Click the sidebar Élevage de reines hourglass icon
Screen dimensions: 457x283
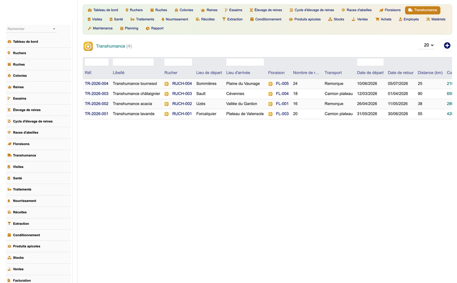coord(9,110)
